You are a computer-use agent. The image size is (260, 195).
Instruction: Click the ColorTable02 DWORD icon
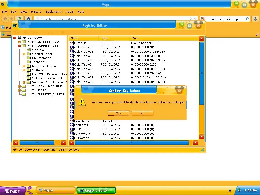click(71, 56)
